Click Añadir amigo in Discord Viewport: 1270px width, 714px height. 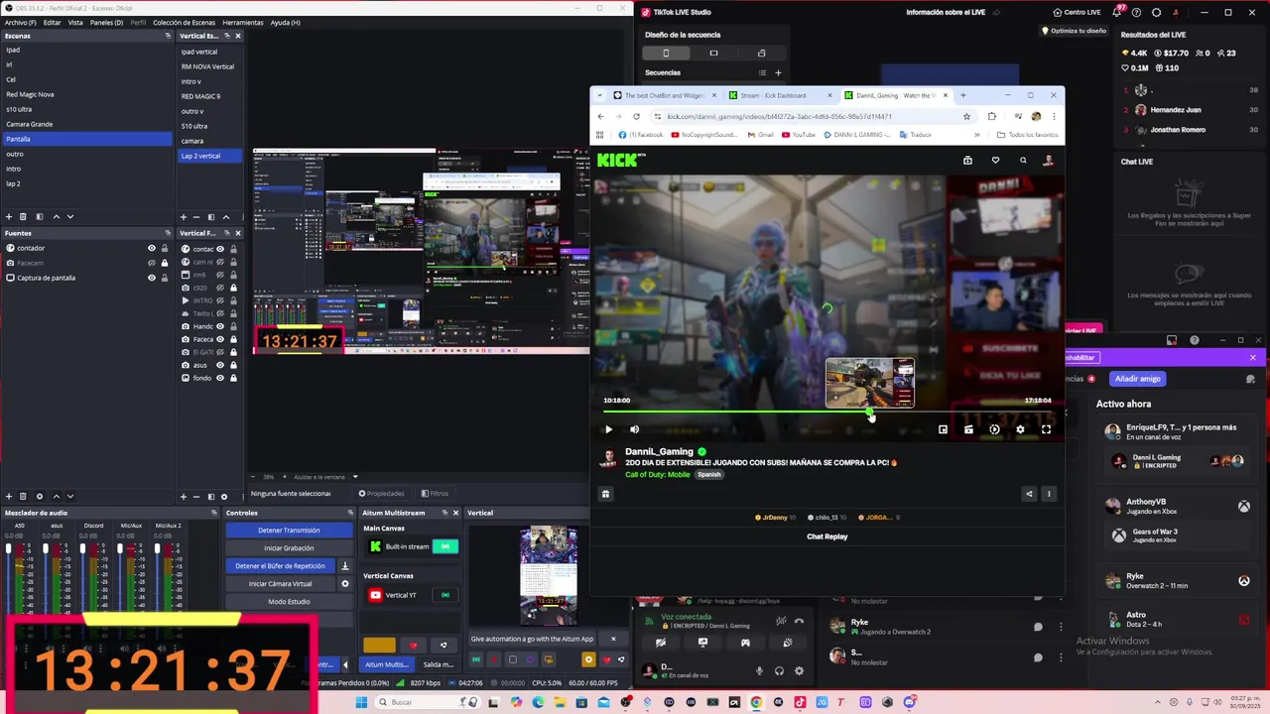click(1137, 379)
